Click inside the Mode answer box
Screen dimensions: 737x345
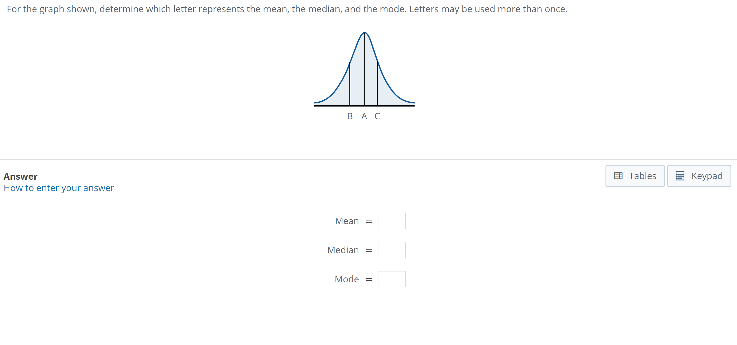392,279
